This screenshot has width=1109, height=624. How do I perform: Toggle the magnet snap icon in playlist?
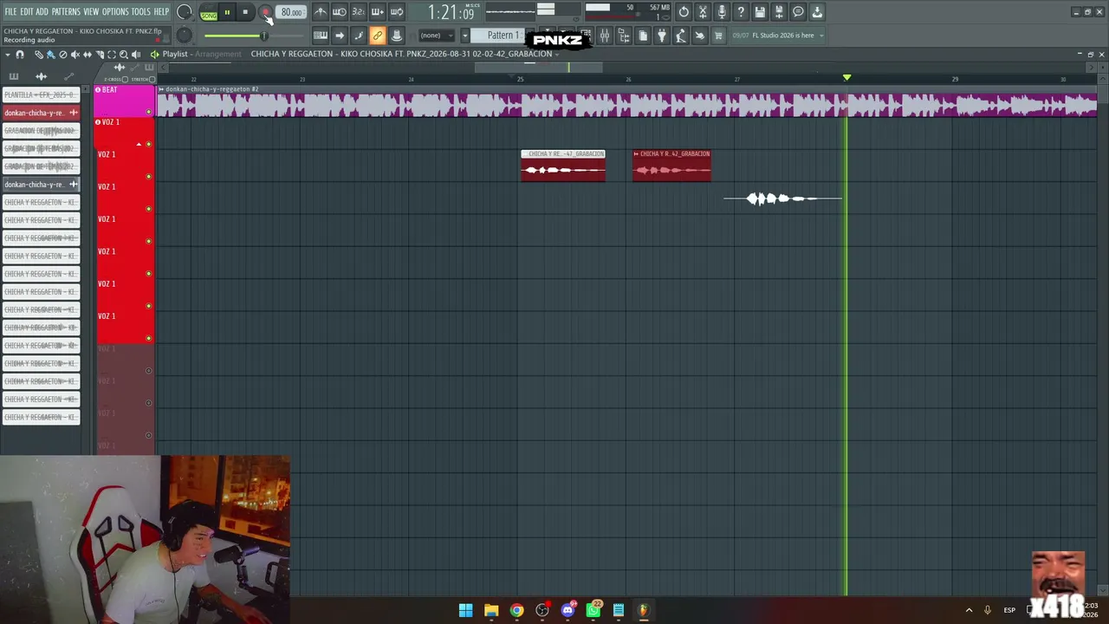pyautogui.click(x=20, y=55)
